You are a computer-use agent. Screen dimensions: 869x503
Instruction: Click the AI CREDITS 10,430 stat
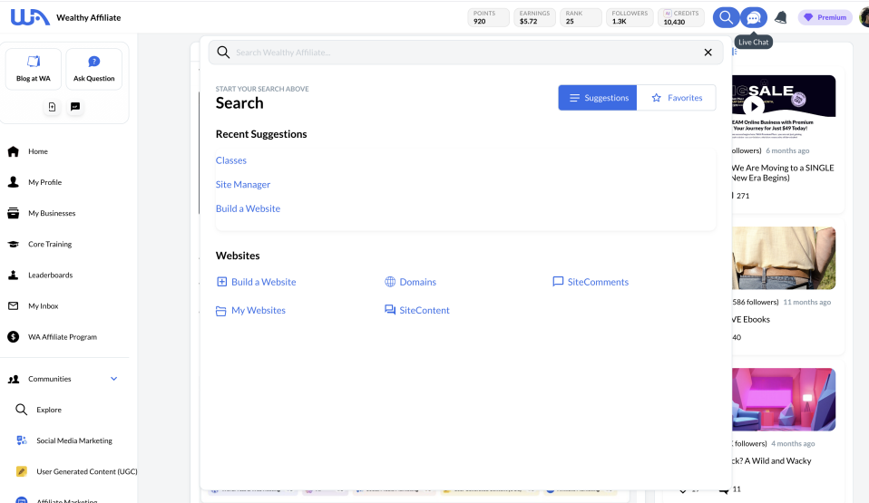tap(681, 17)
